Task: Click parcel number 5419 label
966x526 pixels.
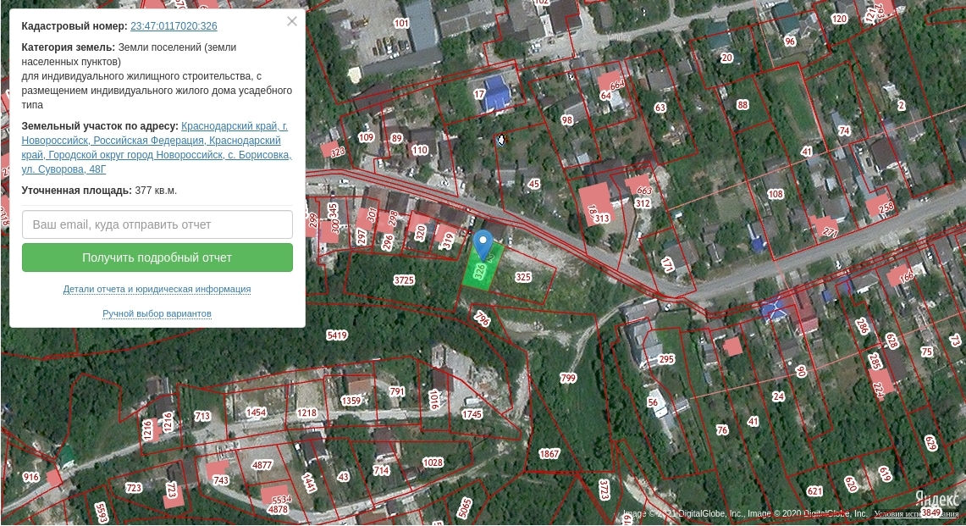Action: coord(337,335)
